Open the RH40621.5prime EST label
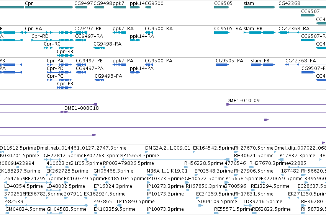 point(254,155)
